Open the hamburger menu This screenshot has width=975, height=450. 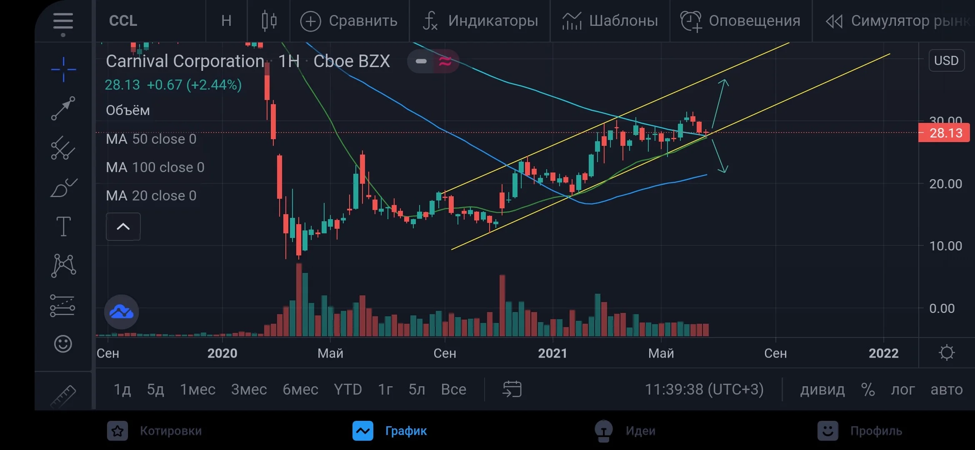63,22
